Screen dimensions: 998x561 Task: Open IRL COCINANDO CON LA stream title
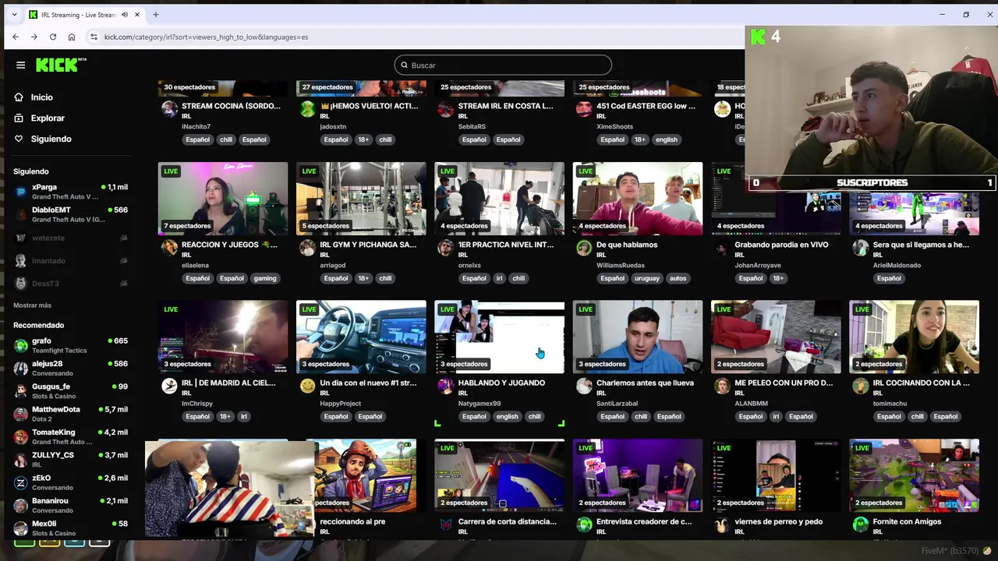tap(922, 383)
